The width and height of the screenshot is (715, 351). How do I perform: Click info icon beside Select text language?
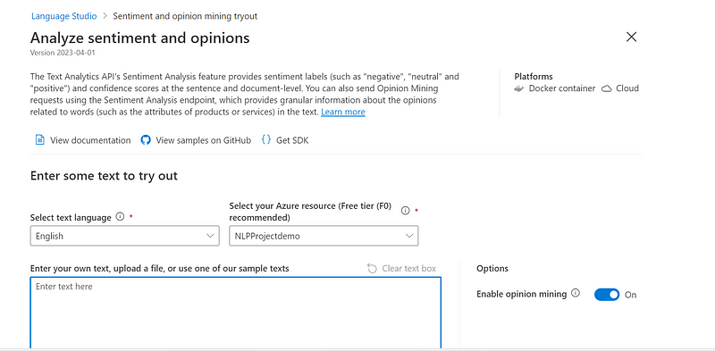120,217
